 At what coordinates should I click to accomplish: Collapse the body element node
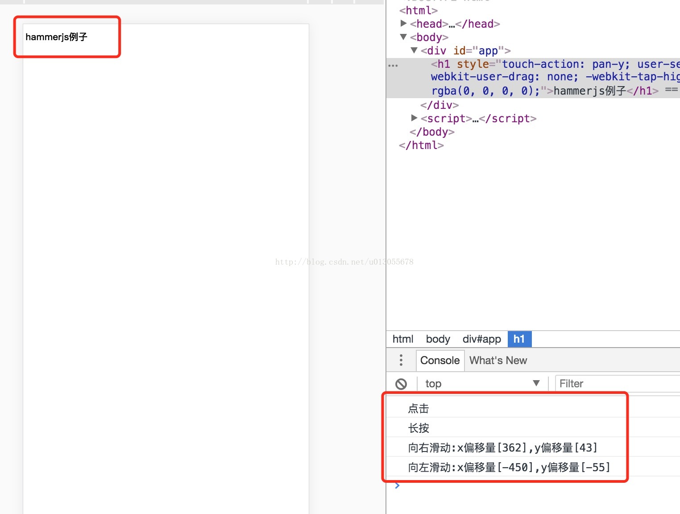[403, 37]
